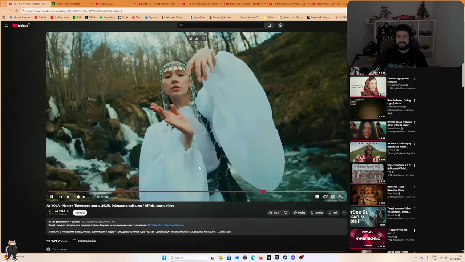
Task: Open player settings gear menu
Action: pos(325,197)
